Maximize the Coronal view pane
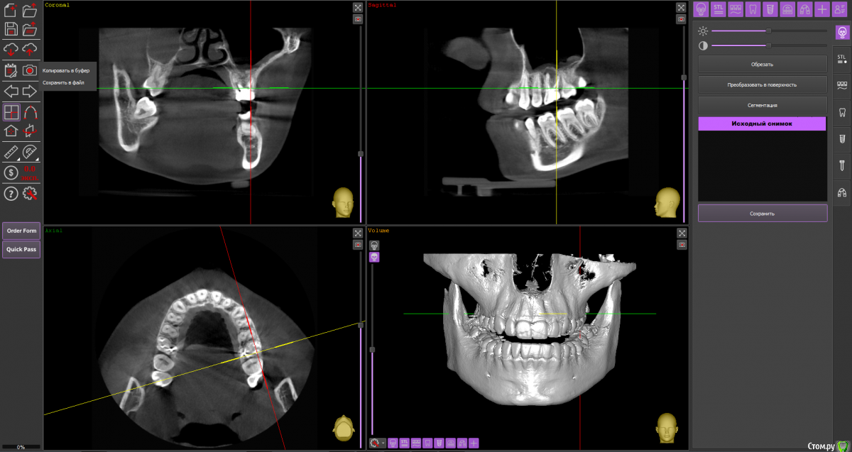The height and width of the screenshot is (452, 852). click(x=358, y=7)
